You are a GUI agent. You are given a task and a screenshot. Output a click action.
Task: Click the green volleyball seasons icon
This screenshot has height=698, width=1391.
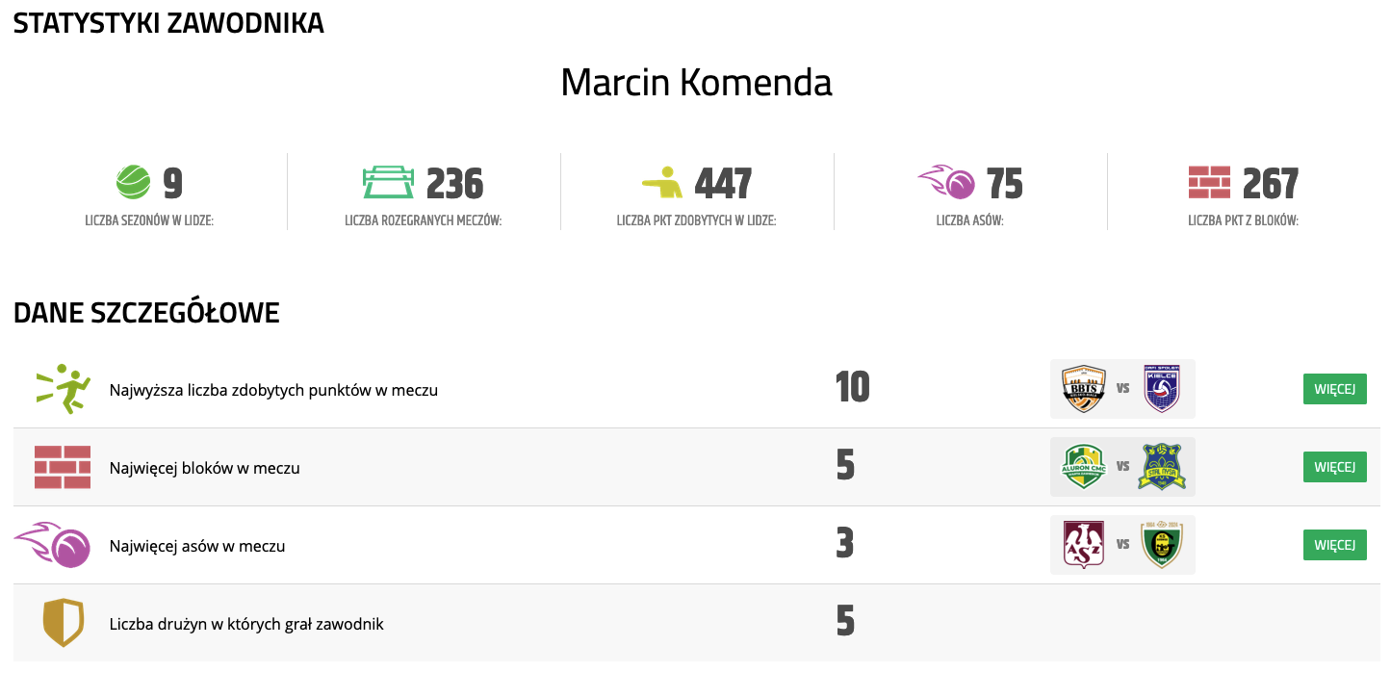point(133,181)
